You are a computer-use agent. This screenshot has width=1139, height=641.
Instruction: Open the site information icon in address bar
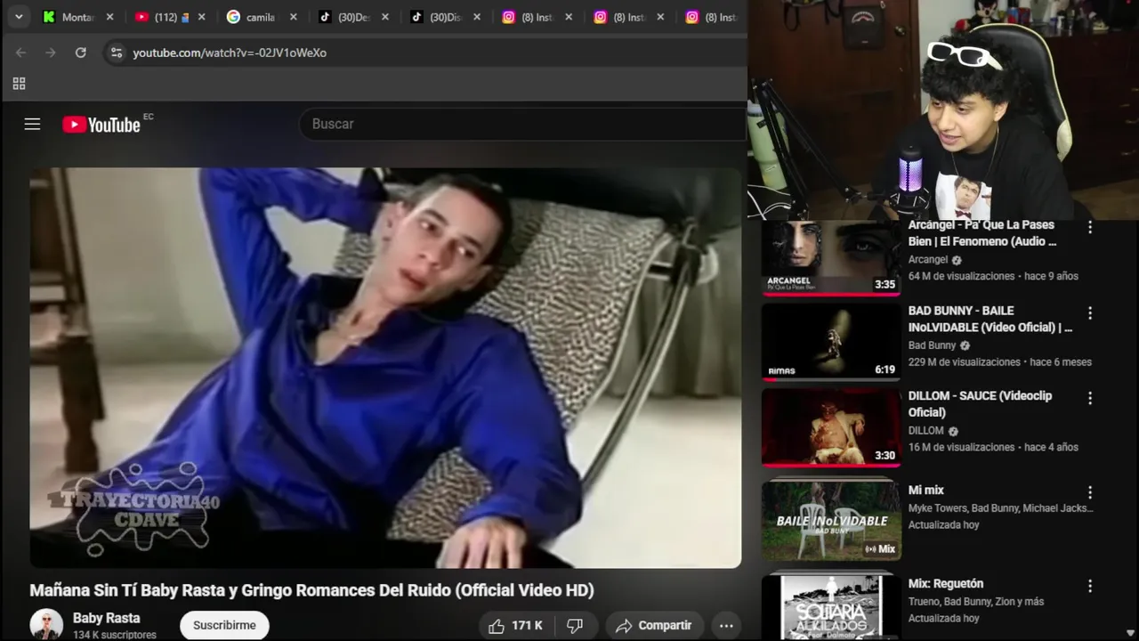117,53
